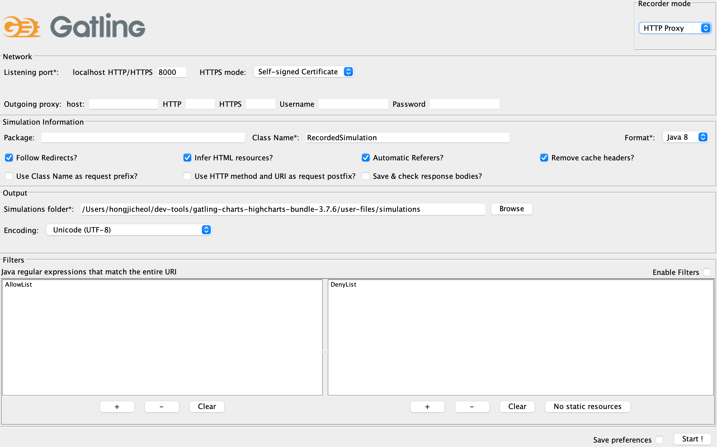Uncheck Remove cache headers checkbox
Image resolution: width=717 pixels, height=447 pixels.
(x=544, y=158)
